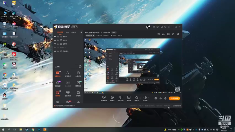
Task: Open the taskbar search magnifier
Action: [9, 130]
